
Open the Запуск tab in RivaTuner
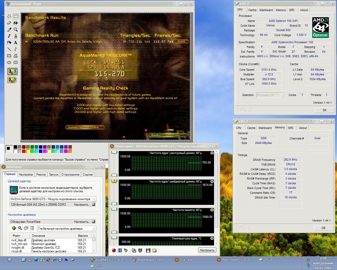point(54,175)
